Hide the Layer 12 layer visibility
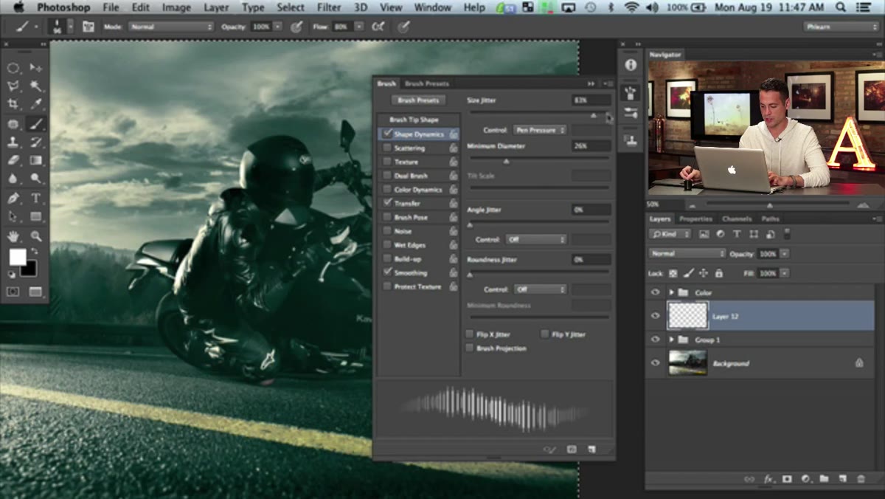The image size is (885, 499). (655, 316)
